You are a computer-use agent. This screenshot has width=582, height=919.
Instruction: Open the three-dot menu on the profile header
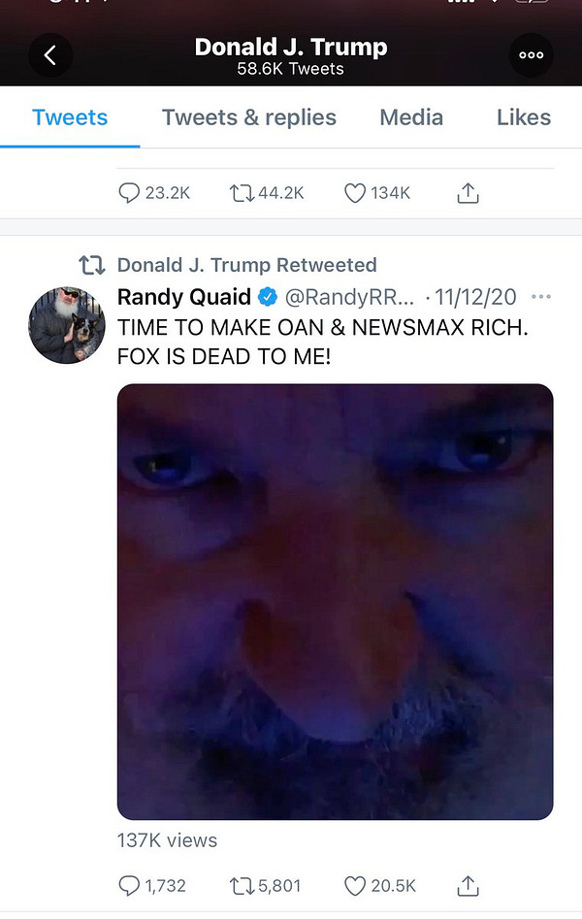coord(531,55)
